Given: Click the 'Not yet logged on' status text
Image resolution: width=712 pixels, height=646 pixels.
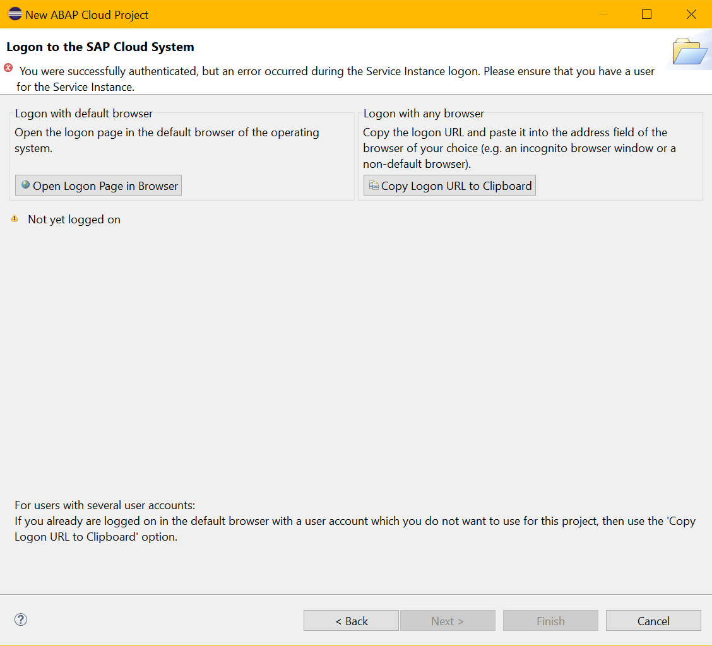Looking at the screenshot, I should 74,220.
